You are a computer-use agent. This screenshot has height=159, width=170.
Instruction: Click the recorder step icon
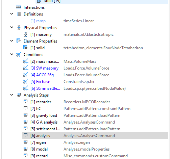(25, 102)
